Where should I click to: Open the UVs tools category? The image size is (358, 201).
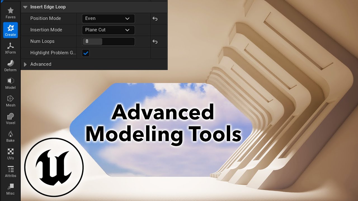click(10, 154)
